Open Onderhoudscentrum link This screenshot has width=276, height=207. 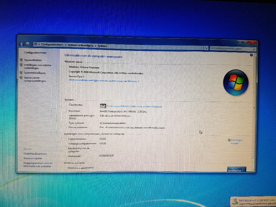(x=35, y=154)
